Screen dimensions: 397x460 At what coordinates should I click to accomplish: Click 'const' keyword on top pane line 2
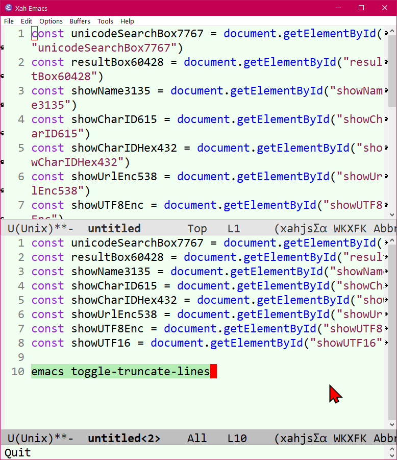click(47, 62)
